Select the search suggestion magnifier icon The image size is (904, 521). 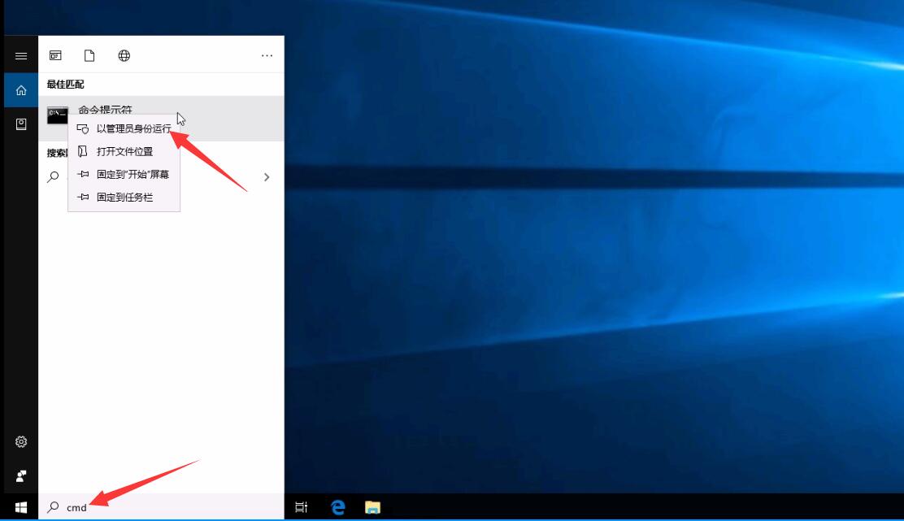tap(53, 176)
